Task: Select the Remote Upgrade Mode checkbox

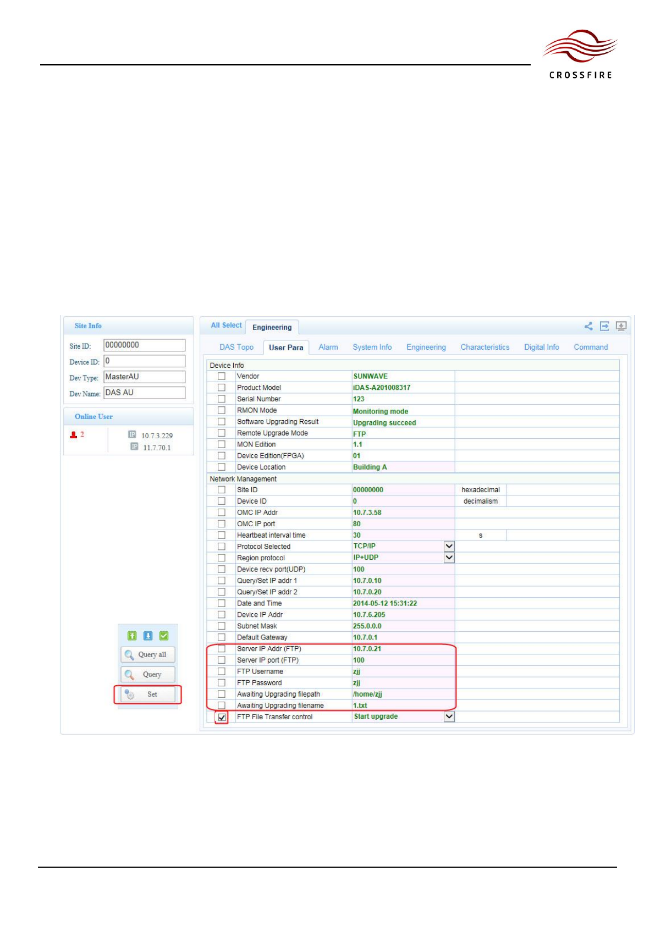Action: (x=222, y=433)
